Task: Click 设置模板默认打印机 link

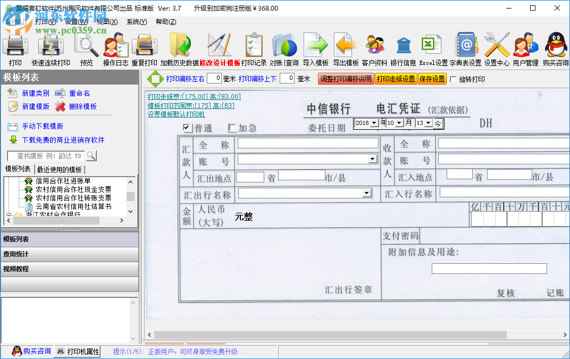Action: (177, 114)
